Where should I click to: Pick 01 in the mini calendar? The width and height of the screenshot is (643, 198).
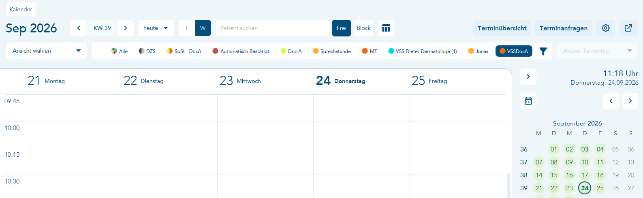point(554,149)
